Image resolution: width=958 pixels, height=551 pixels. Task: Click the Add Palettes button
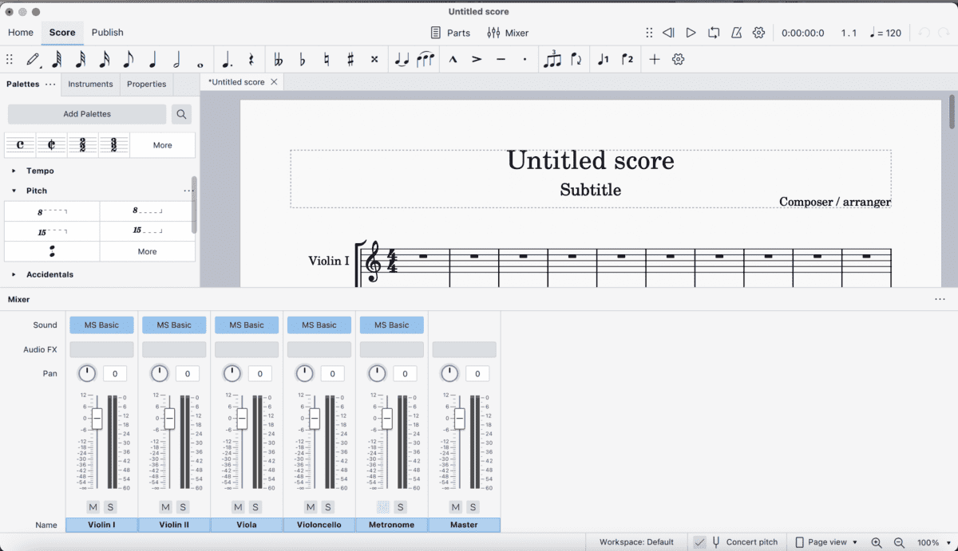coord(86,114)
